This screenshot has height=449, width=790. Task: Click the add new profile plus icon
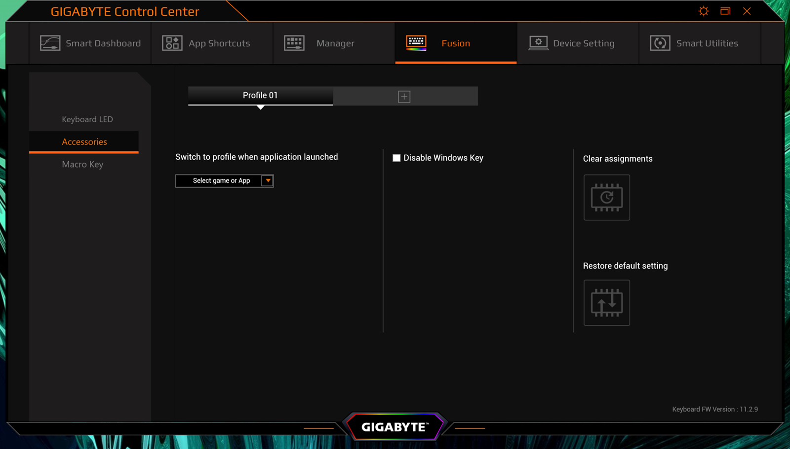404,97
